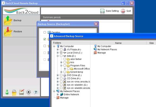Sort by the Name column header
Screen dimensions: 156x107
tap(118, 43)
